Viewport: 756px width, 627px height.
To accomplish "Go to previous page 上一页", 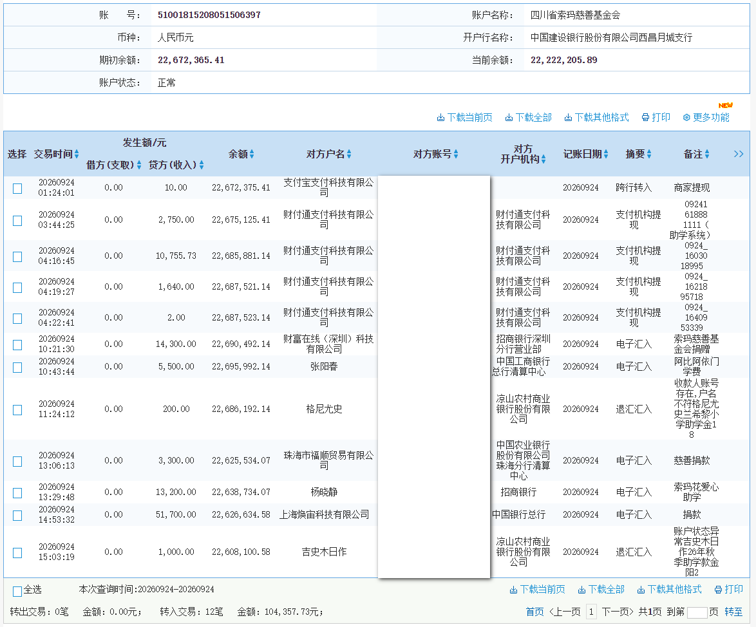I will pyautogui.click(x=565, y=612).
